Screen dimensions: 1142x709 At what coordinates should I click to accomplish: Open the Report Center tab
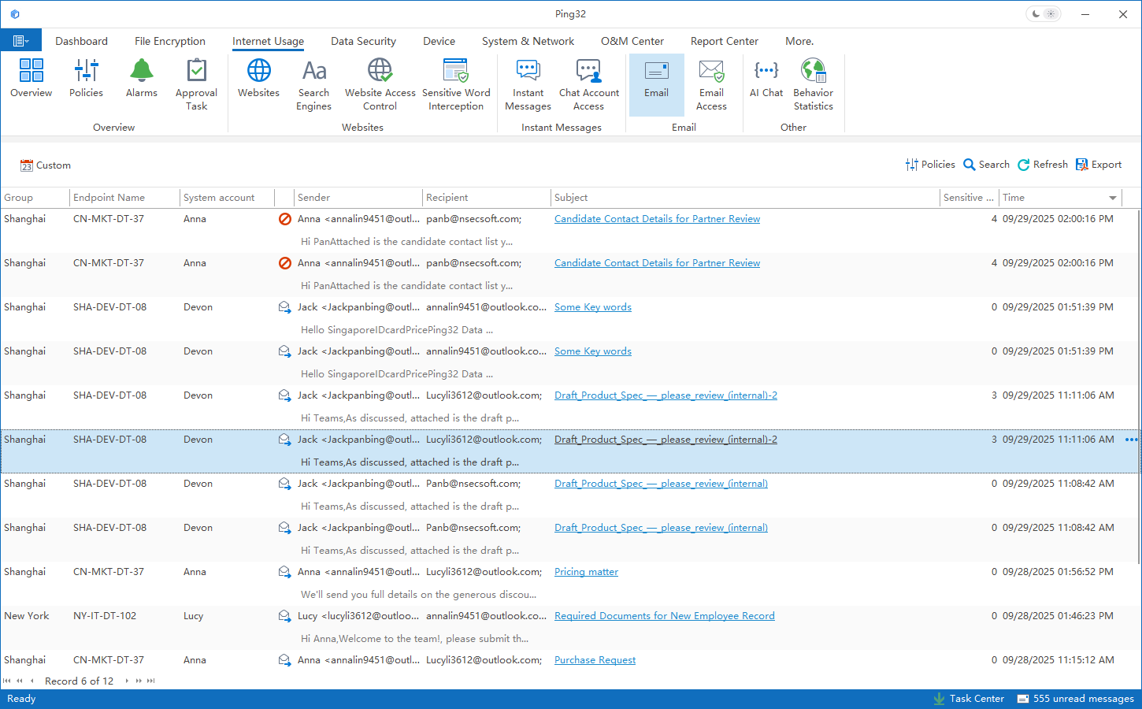724,41
